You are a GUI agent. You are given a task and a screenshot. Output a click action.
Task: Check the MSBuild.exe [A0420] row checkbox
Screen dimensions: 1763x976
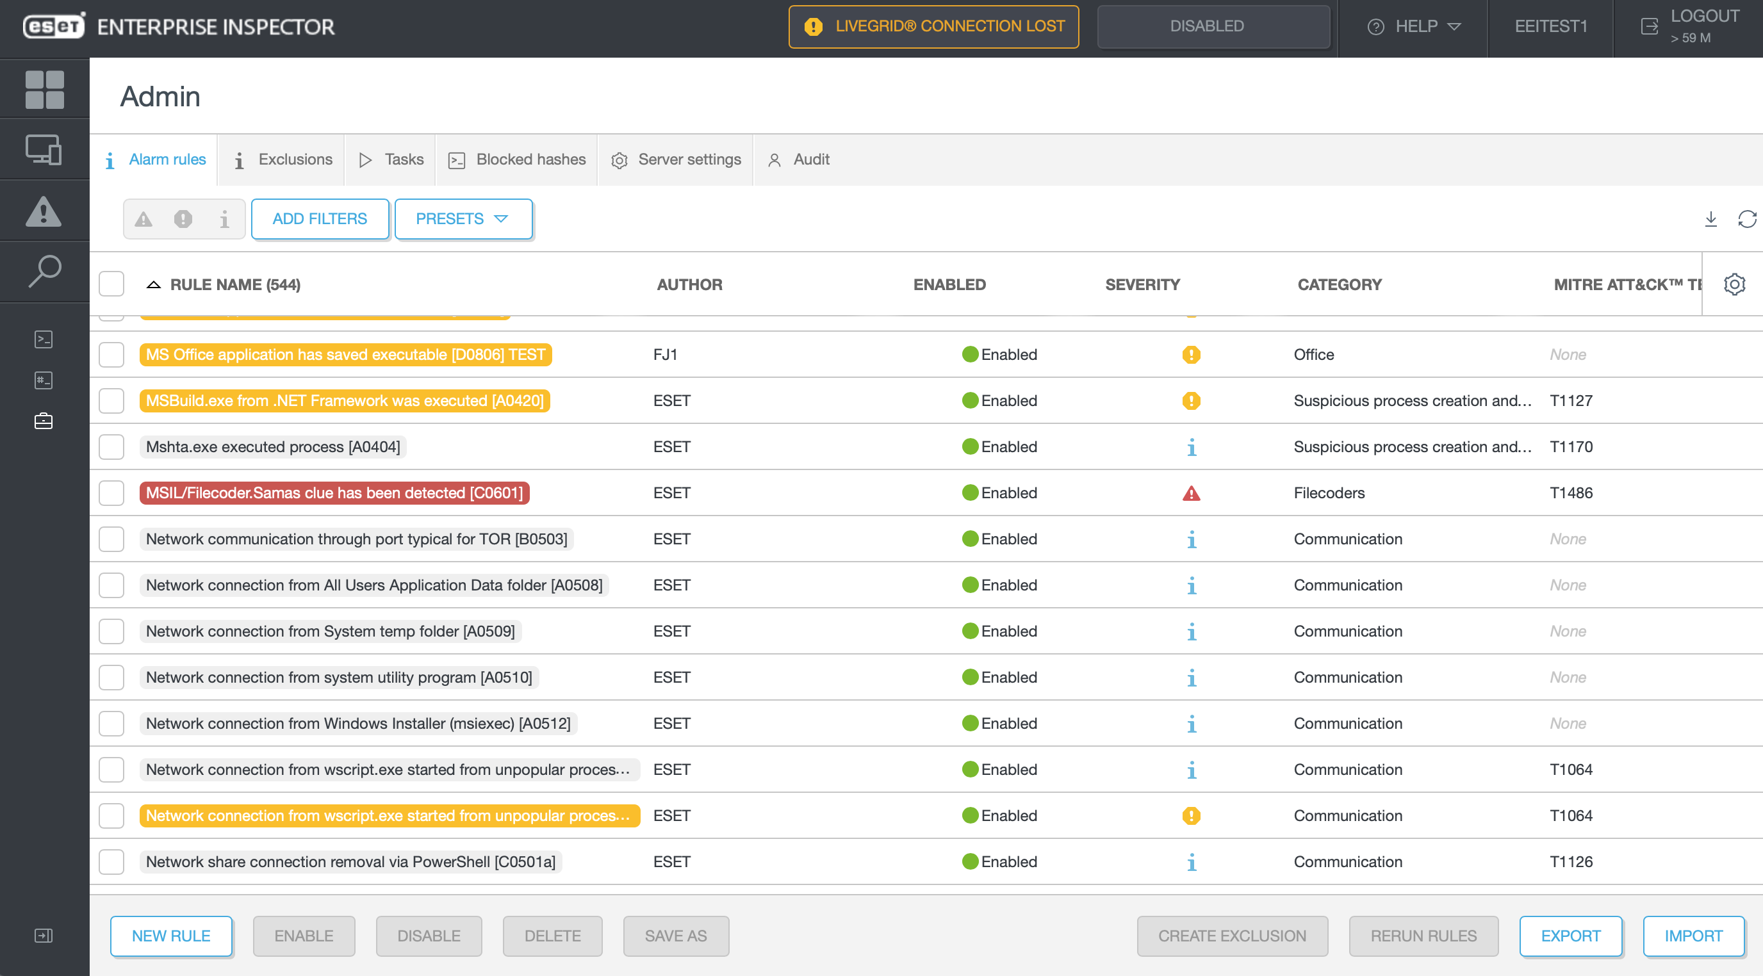tap(111, 401)
